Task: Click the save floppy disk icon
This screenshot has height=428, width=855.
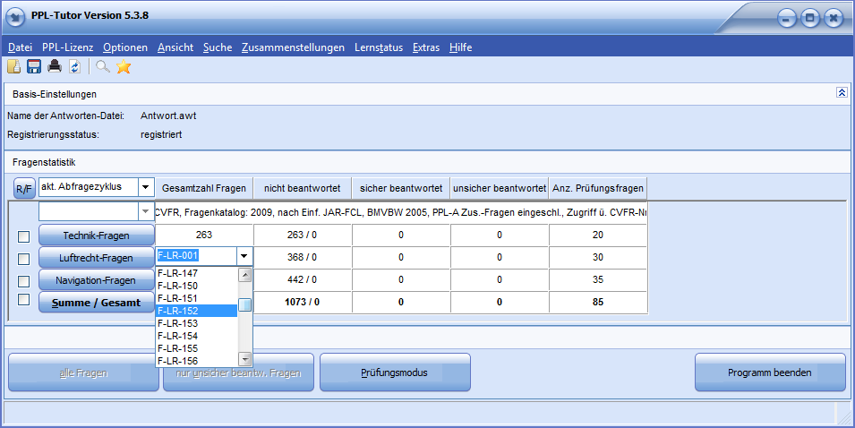Action: click(x=34, y=66)
